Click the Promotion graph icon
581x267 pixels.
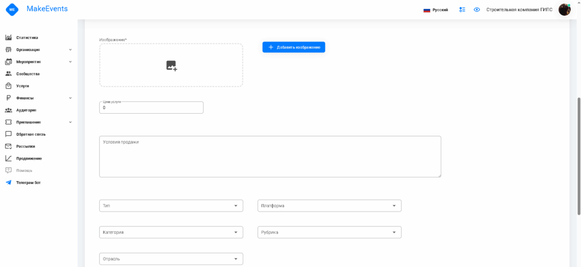tap(9, 158)
